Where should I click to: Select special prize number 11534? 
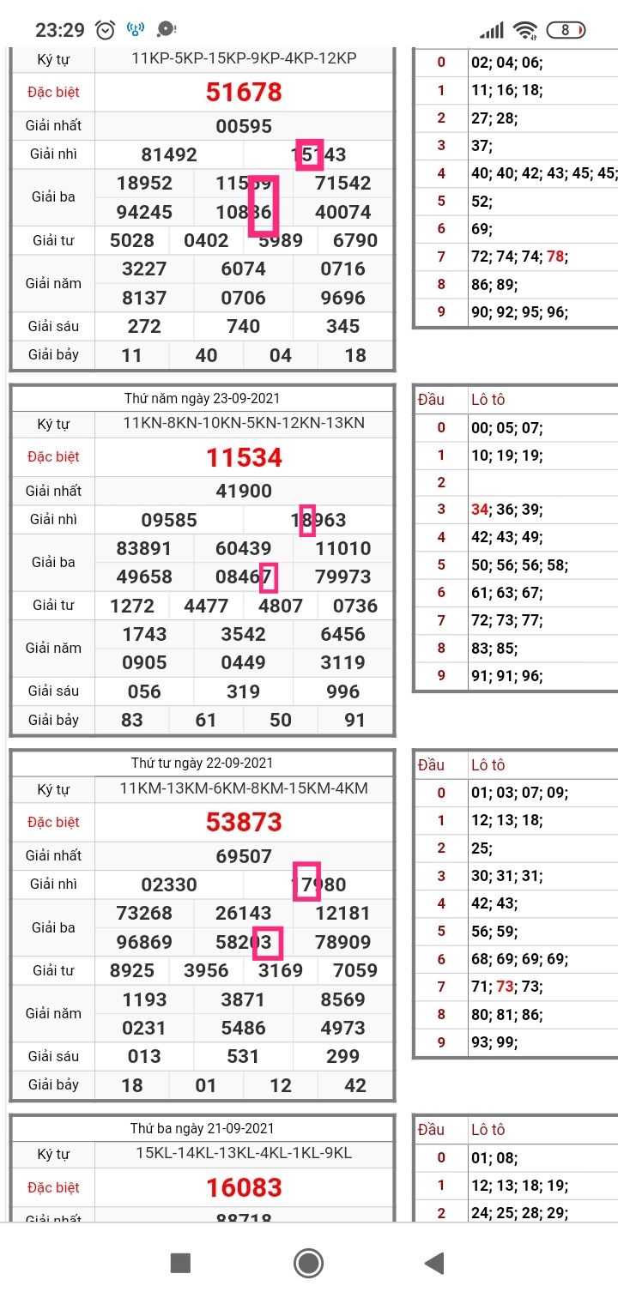[244, 457]
